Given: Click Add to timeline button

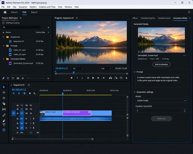Looking at the screenshot, I should coord(161,64).
